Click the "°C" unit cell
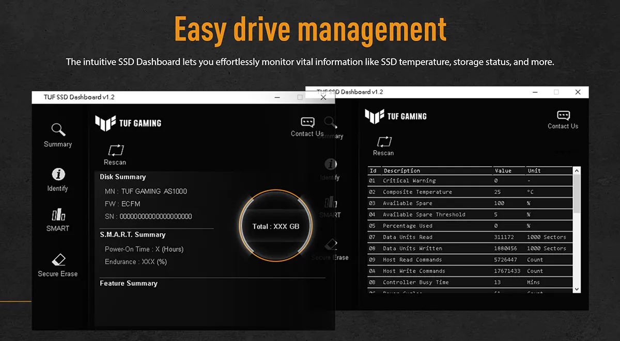The height and width of the screenshot is (341, 620). point(531,192)
